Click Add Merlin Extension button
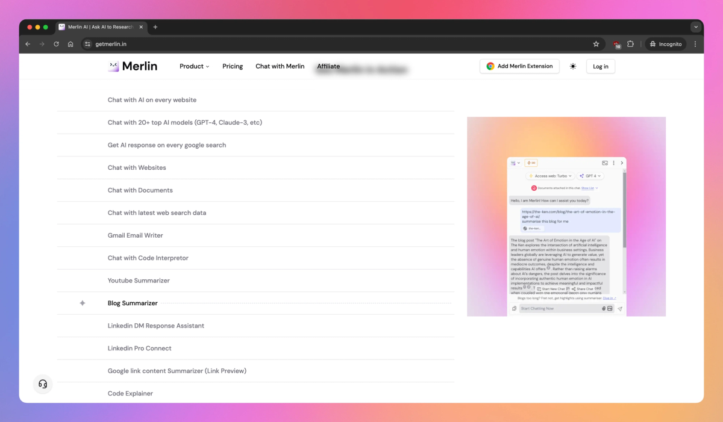Screen dimensions: 723x422 [519, 66]
